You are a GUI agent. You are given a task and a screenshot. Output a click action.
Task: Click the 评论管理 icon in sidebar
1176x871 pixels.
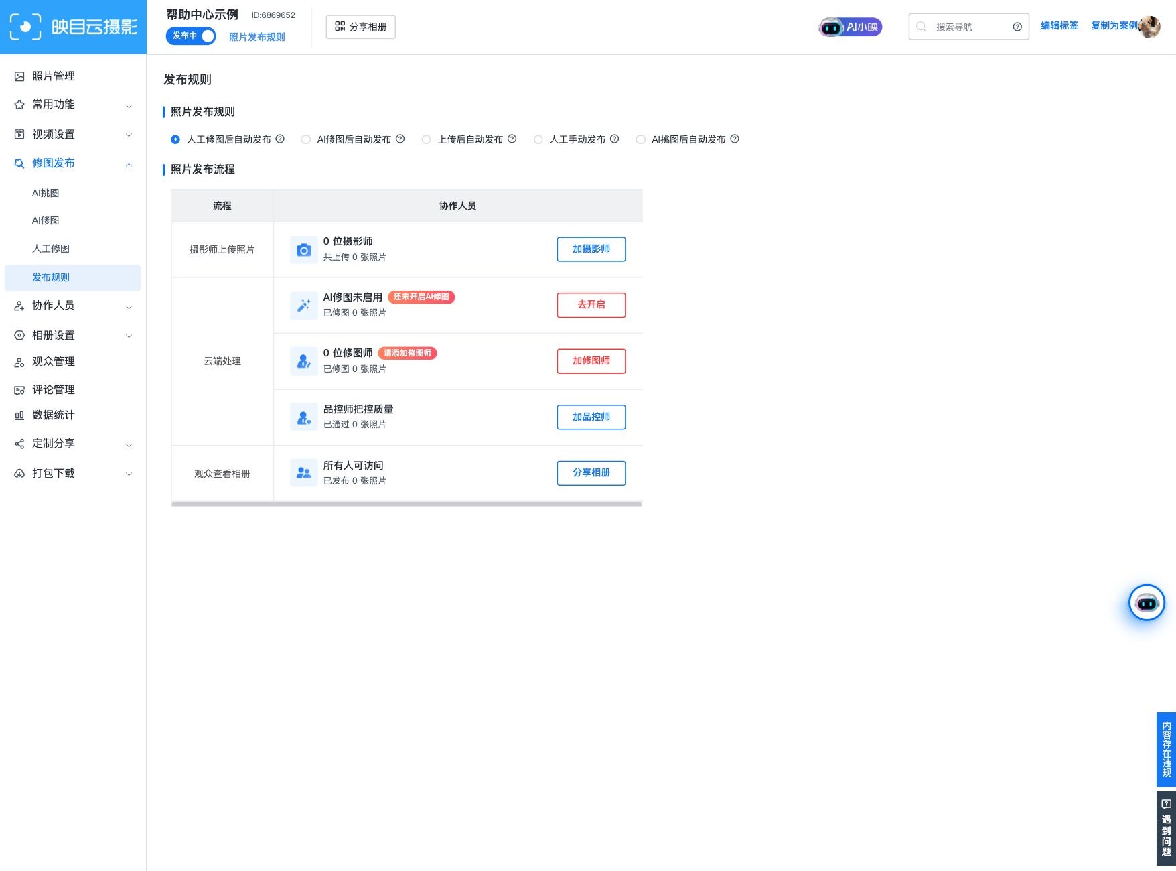tap(19, 390)
